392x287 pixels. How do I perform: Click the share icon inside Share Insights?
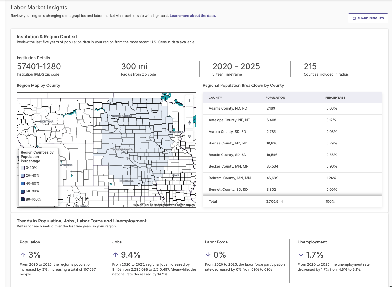(354, 18)
